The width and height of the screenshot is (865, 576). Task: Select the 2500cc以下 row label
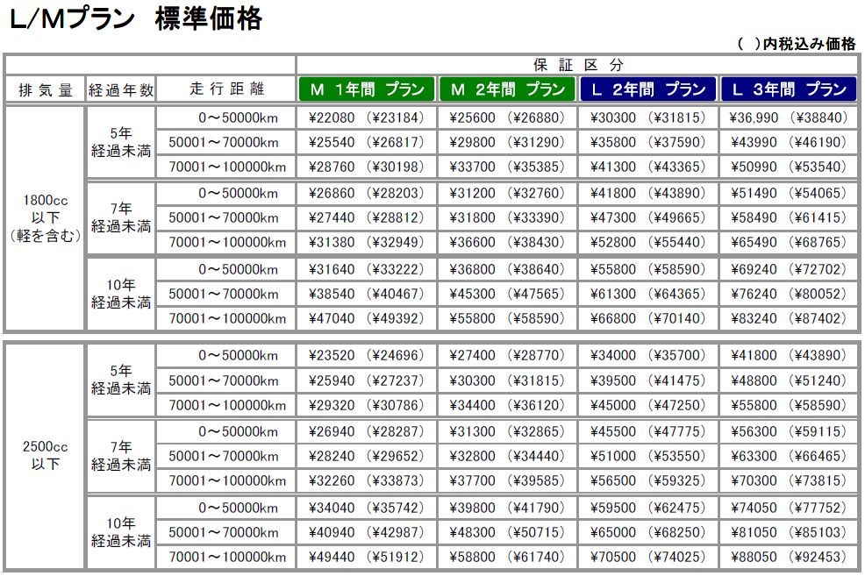(x=46, y=456)
